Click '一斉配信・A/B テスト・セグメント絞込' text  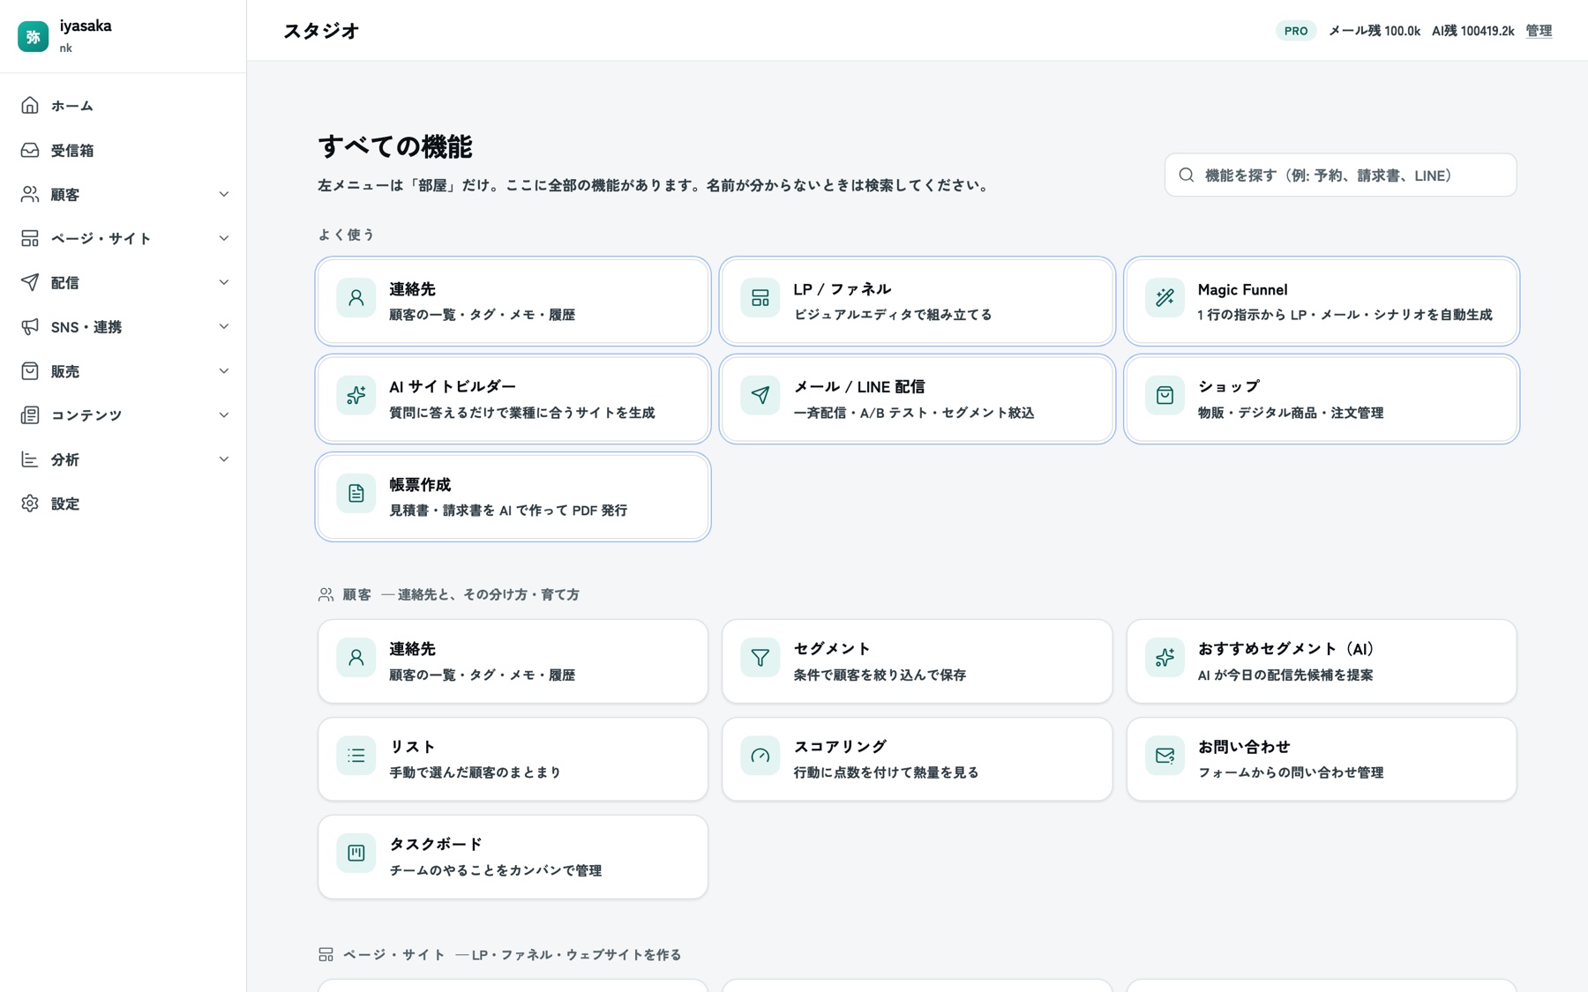914,413
